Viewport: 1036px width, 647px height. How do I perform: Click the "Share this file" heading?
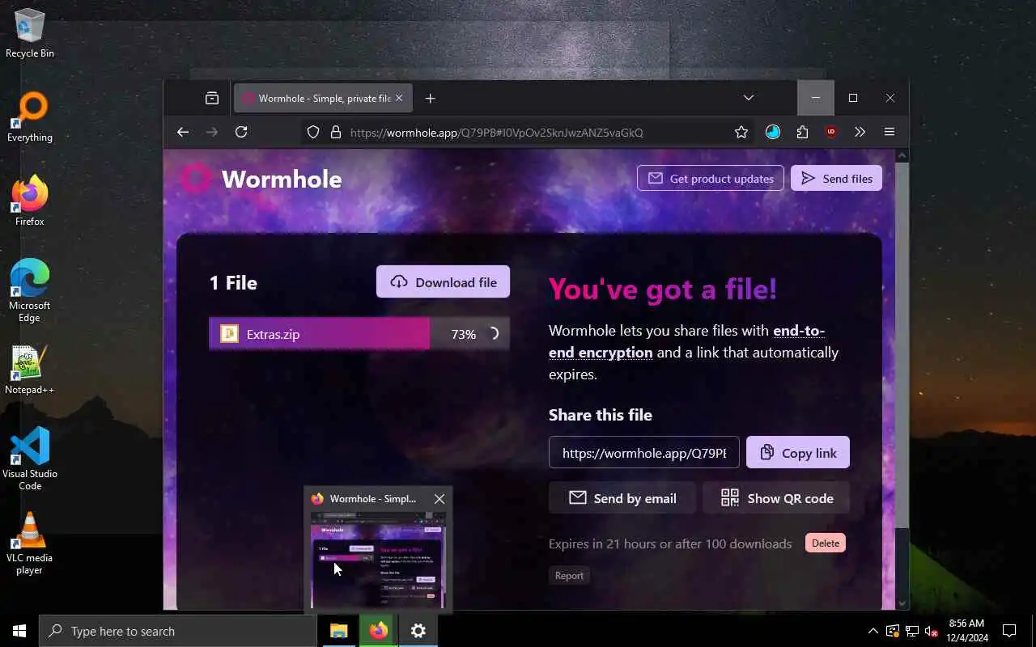(x=601, y=415)
